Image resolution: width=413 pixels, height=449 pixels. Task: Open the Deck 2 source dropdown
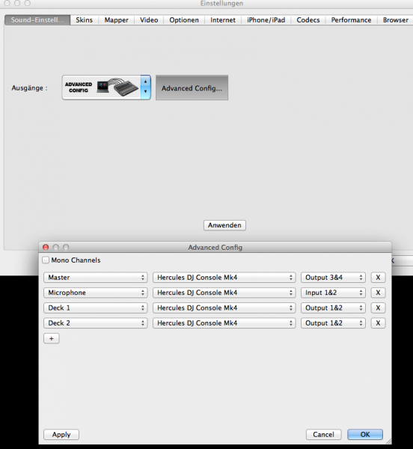click(x=95, y=323)
